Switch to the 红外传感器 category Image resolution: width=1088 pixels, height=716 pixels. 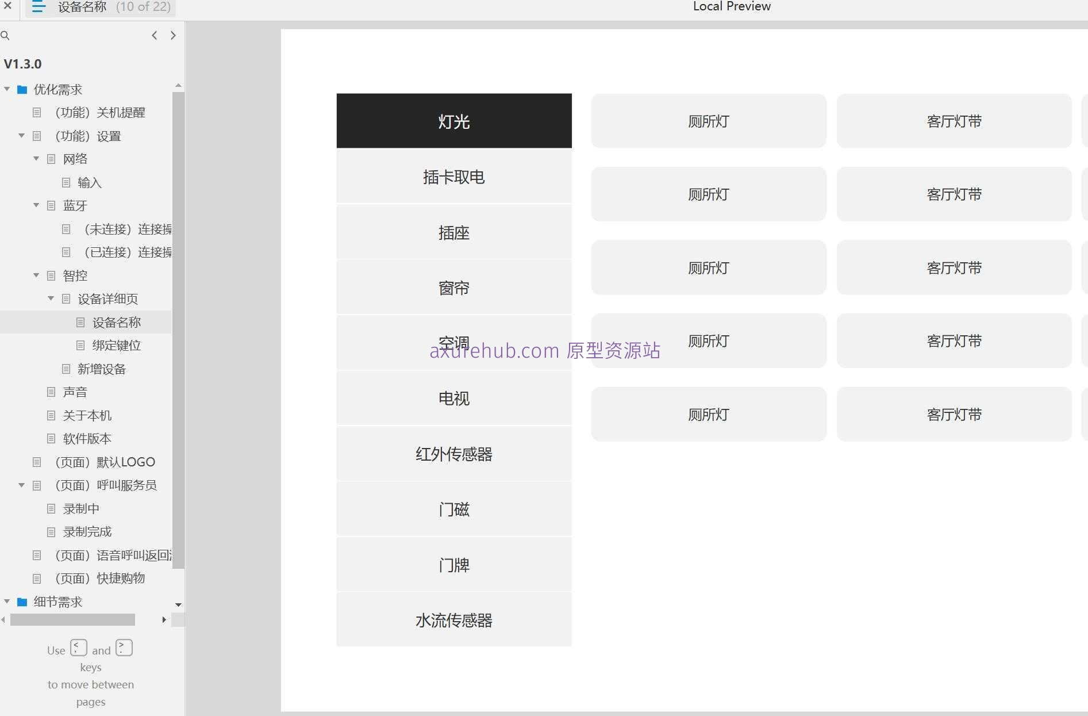(x=453, y=454)
